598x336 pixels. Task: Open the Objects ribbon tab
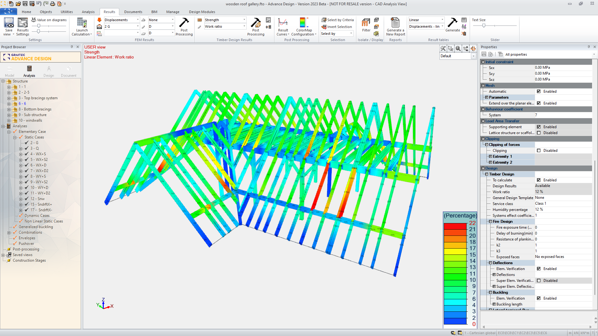click(46, 12)
